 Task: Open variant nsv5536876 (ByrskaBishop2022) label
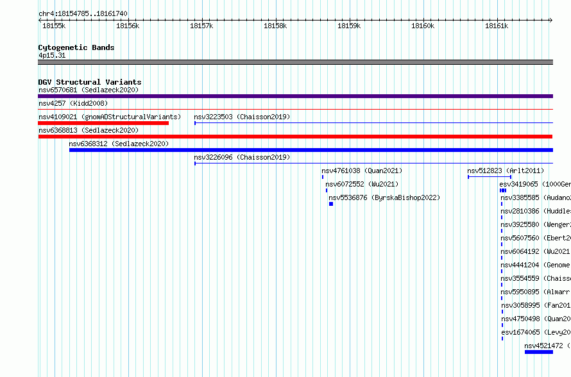tap(384, 197)
